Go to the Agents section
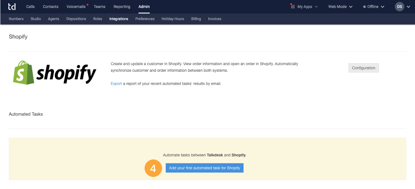Viewport: 415px width, 189px height. point(53,19)
